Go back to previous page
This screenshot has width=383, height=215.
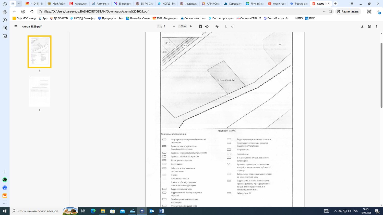pos(14,11)
